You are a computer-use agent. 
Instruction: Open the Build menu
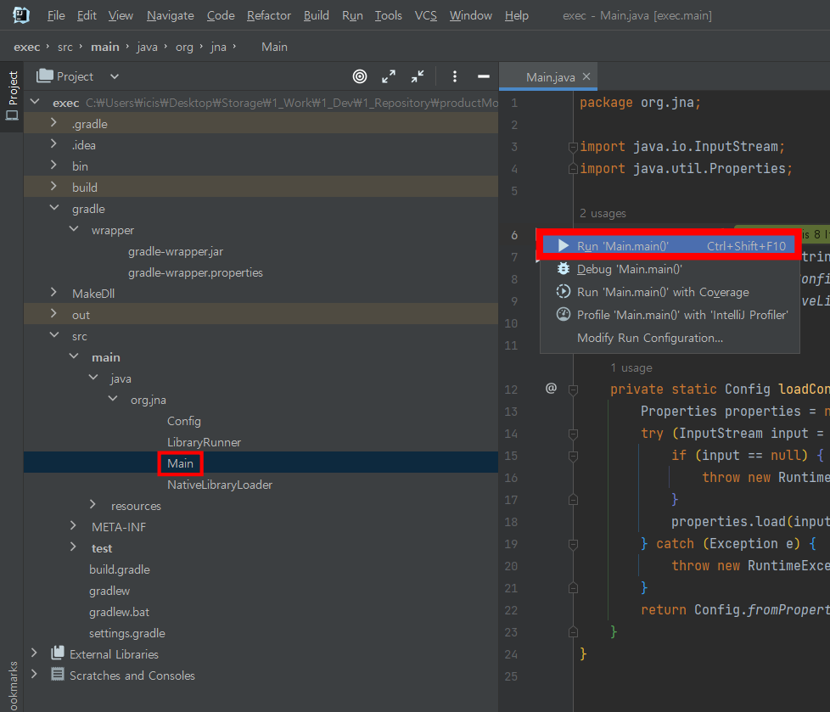pyautogui.click(x=316, y=15)
